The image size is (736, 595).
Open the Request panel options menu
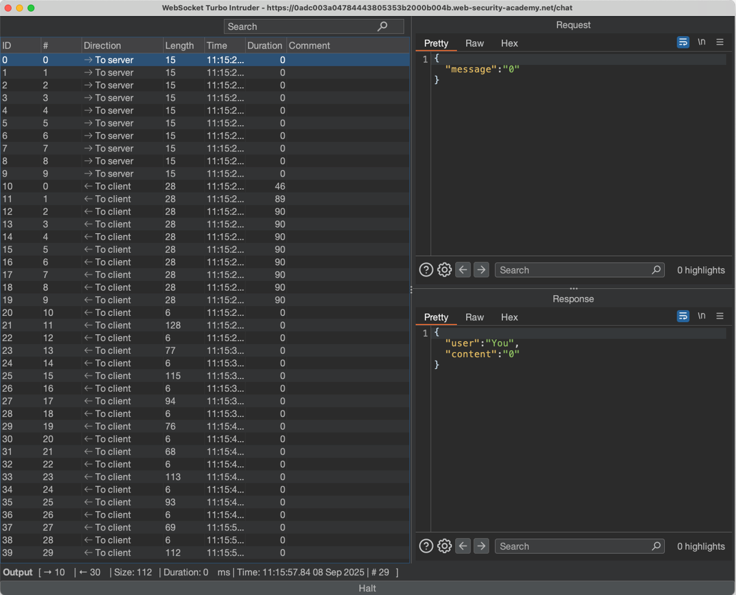[x=720, y=42]
